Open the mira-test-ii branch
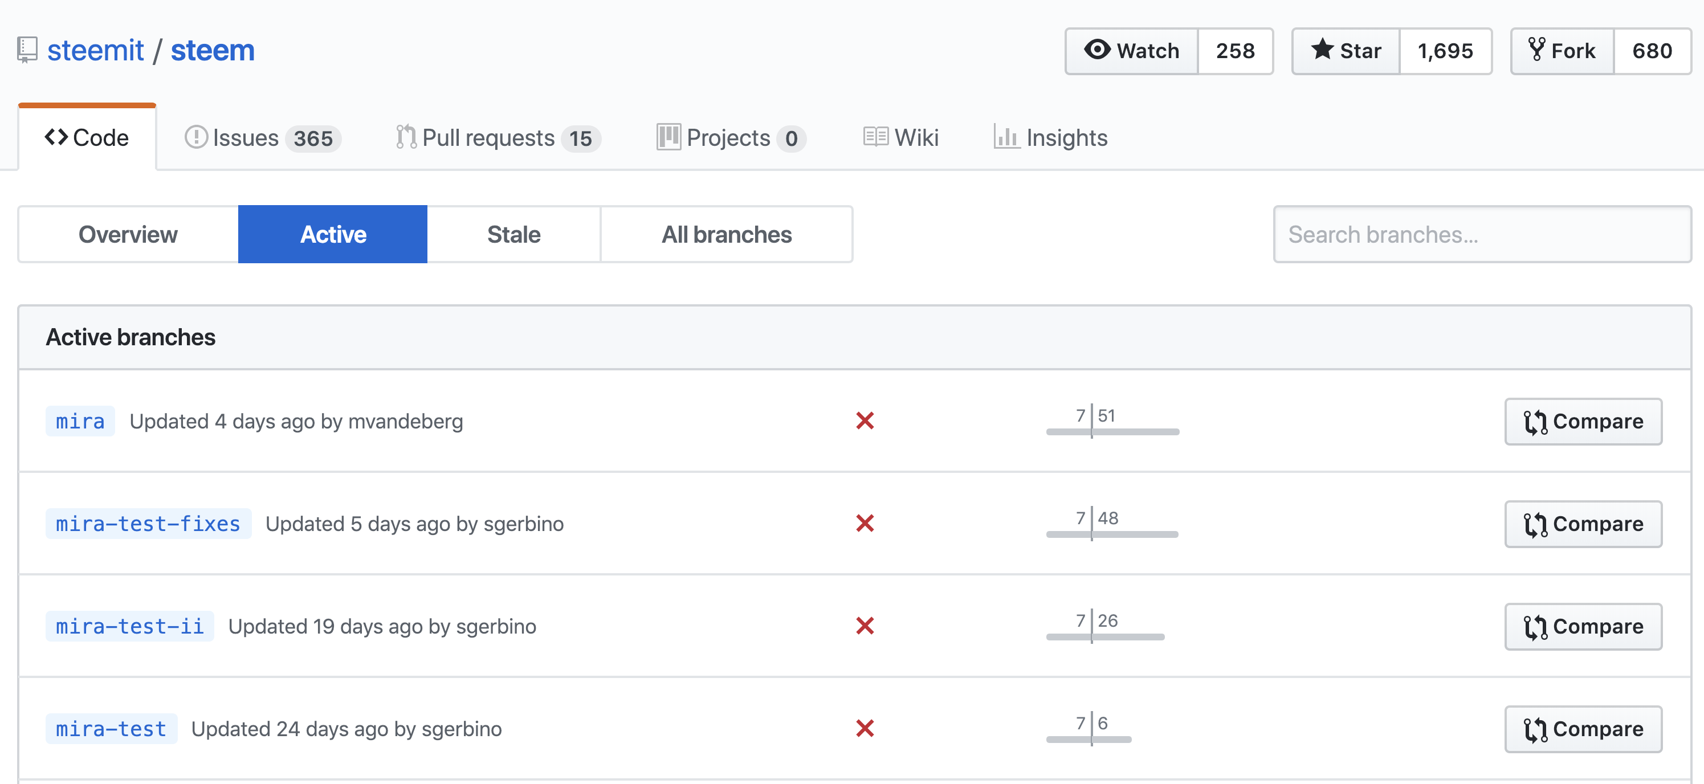The height and width of the screenshot is (784, 1704). pos(130,627)
